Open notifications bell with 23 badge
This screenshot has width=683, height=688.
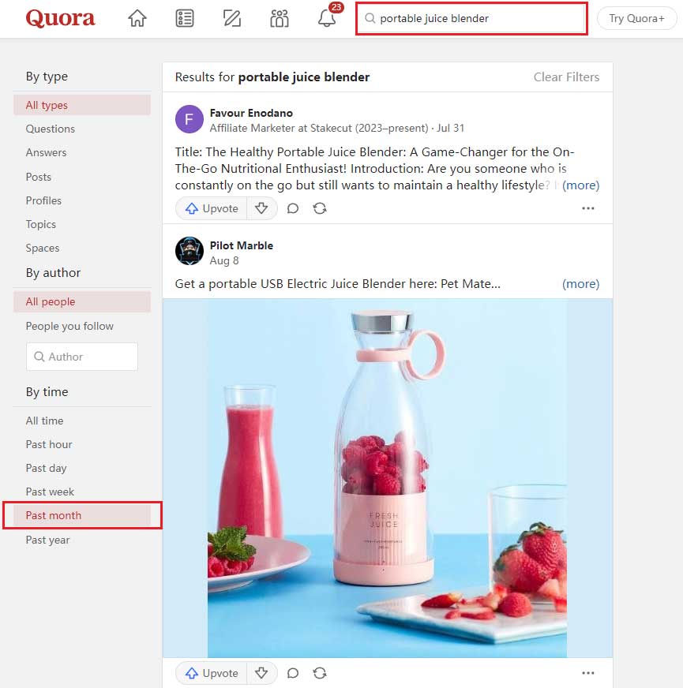(327, 17)
